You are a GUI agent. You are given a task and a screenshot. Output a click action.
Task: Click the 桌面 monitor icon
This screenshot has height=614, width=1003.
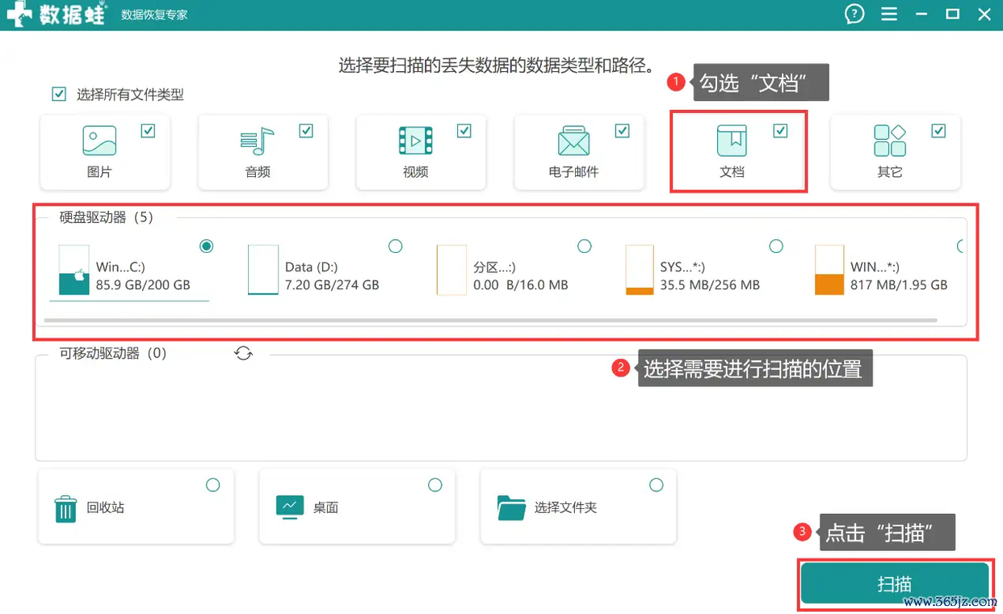pos(290,507)
